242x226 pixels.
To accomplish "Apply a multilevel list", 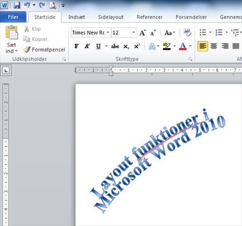I will [x=235, y=32].
